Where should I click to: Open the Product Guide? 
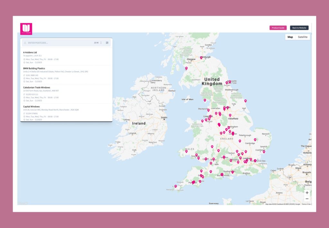coord(278,28)
